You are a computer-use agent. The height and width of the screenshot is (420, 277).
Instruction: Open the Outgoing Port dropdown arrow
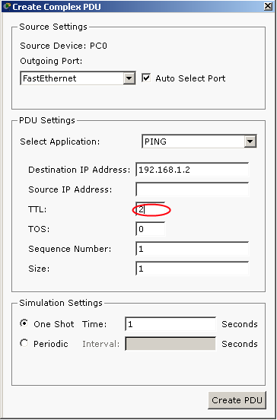129,78
